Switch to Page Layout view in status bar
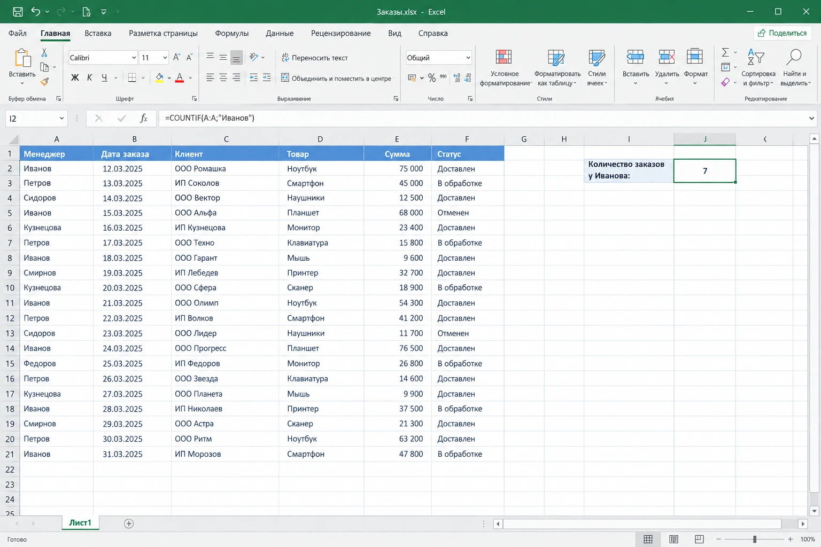Screen dimensions: 821x547 point(673,539)
